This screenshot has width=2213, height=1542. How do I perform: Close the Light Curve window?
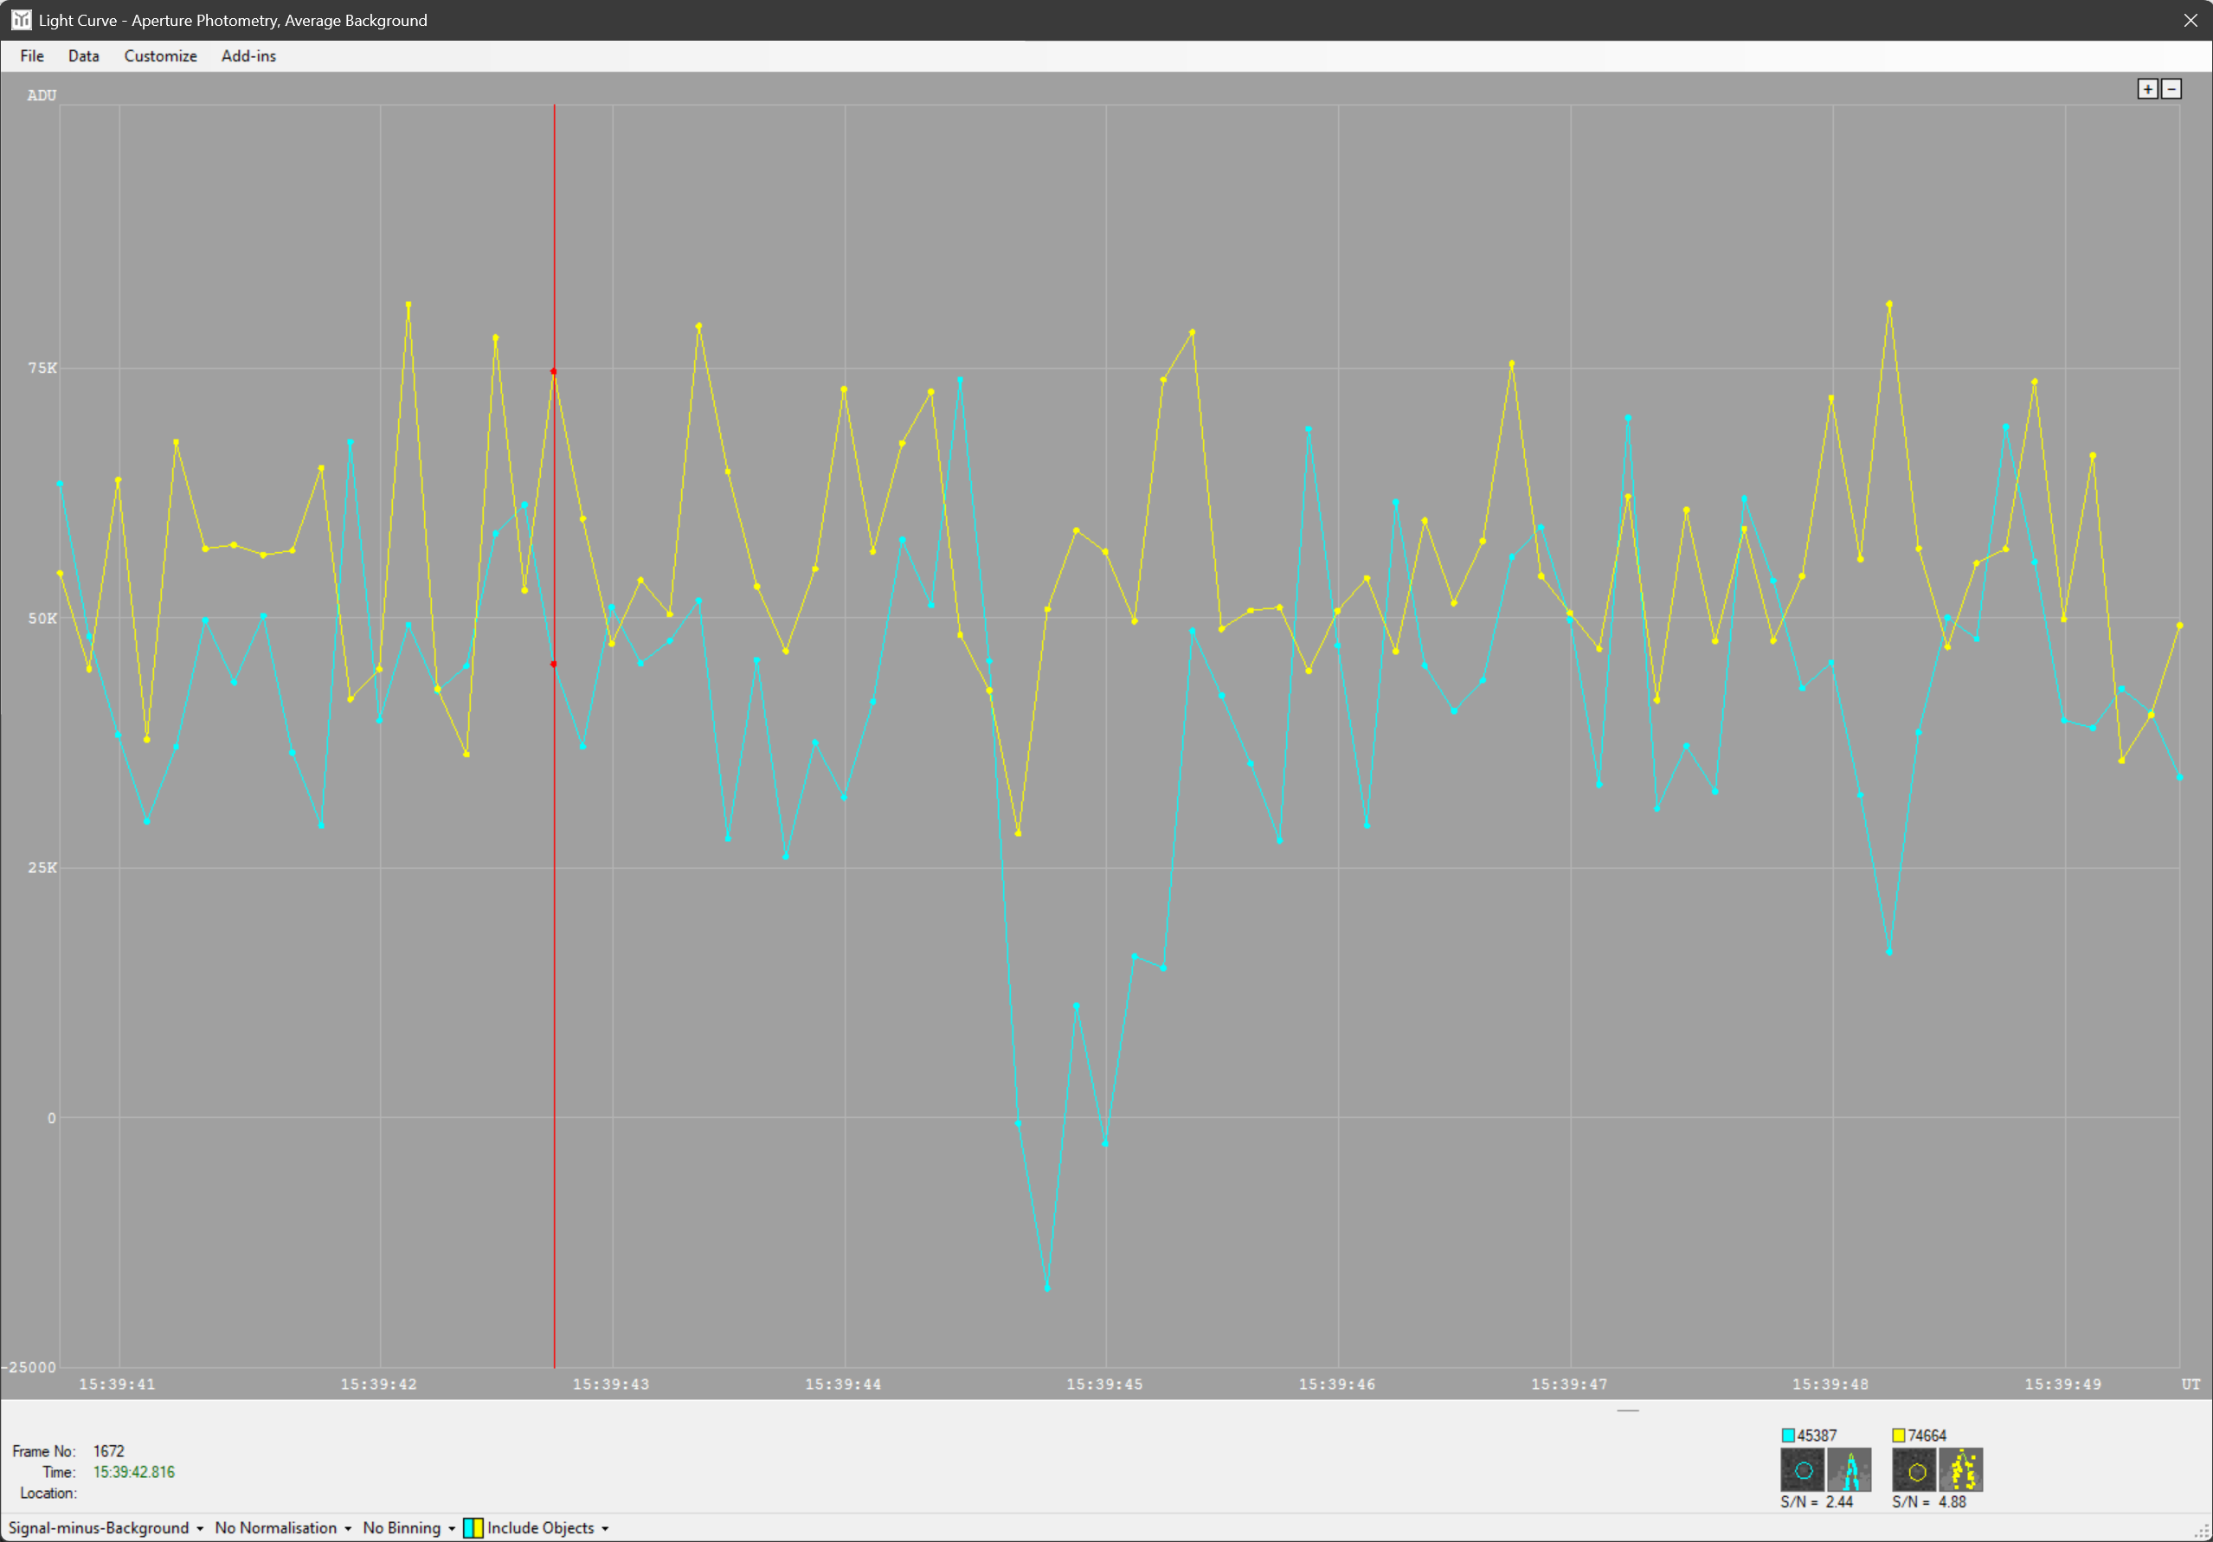(2190, 19)
